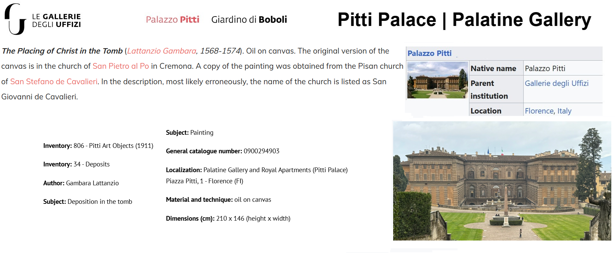Follow the Lattanzio Gambara link
This screenshot has height=253, width=615.
(x=162, y=51)
